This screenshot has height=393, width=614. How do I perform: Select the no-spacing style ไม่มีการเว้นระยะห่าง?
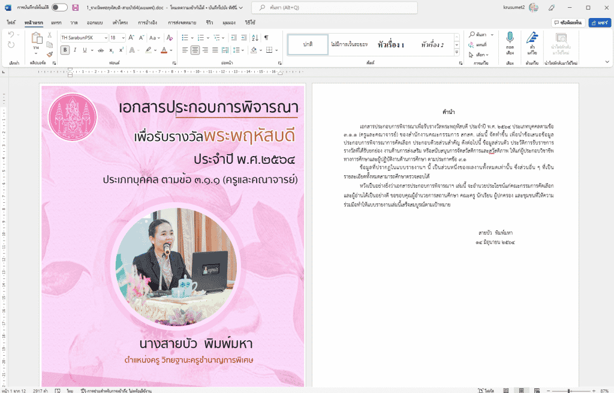pyautogui.click(x=350, y=44)
